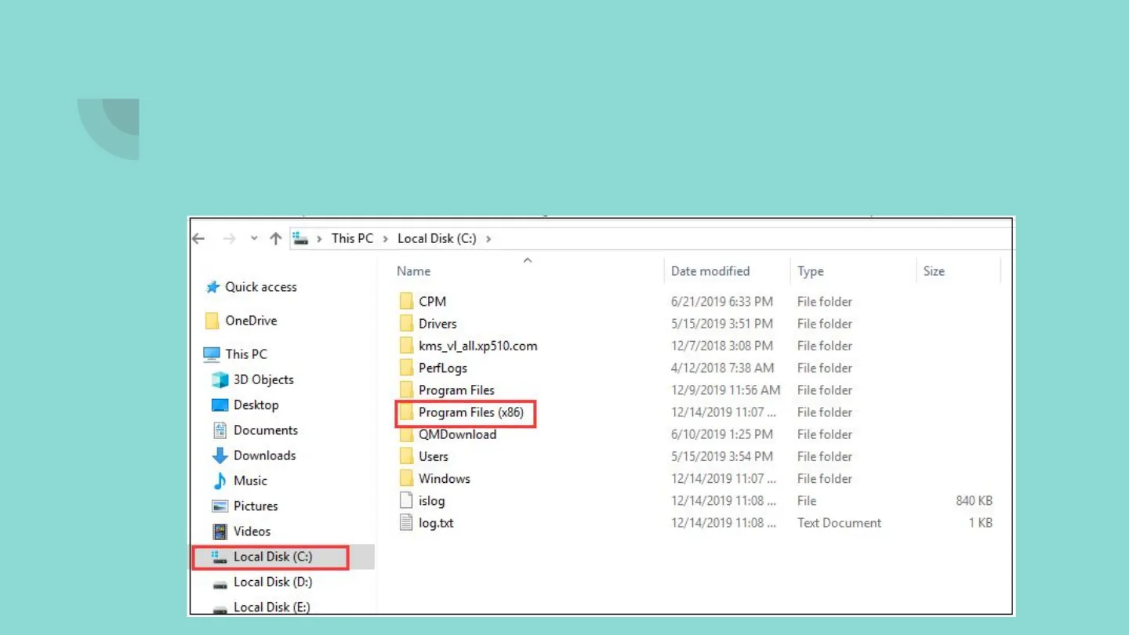Expand chevron after Local Disk (C:) breadcrumb
1129x635 pixels.
(x=488, y=238)
